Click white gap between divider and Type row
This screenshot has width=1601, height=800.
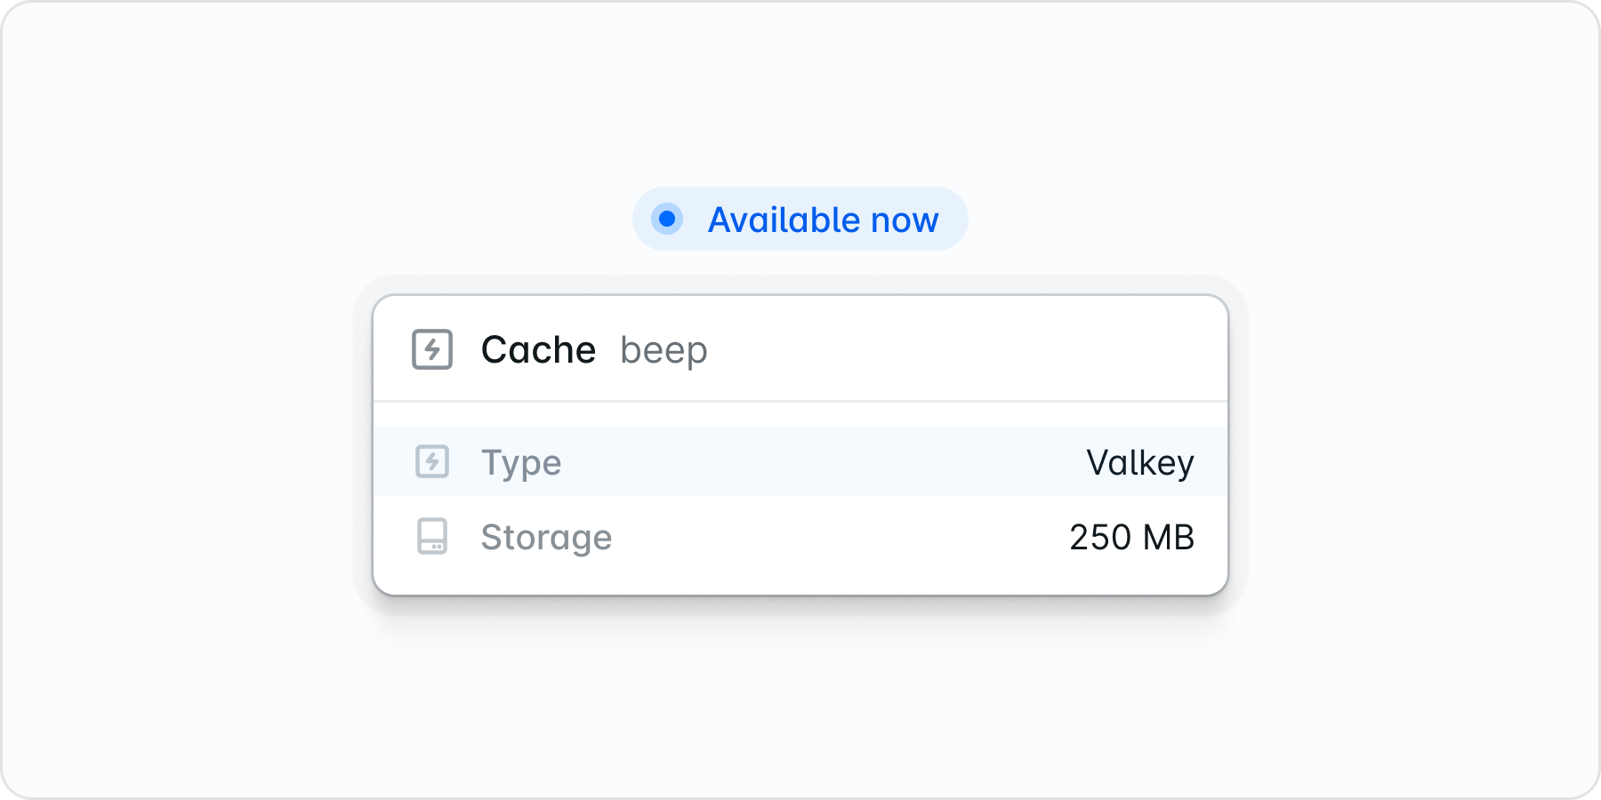tap(800, 415)
